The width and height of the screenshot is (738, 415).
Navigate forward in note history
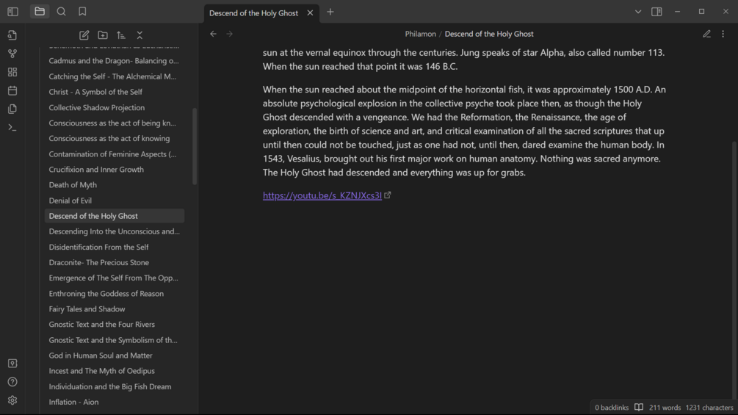tap(229, 34)
